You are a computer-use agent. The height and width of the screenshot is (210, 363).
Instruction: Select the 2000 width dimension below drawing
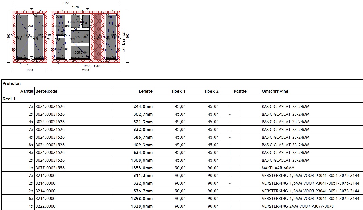pyautogui.click(x=85, y=70)
